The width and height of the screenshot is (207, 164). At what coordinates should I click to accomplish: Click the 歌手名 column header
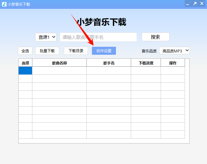109,63
